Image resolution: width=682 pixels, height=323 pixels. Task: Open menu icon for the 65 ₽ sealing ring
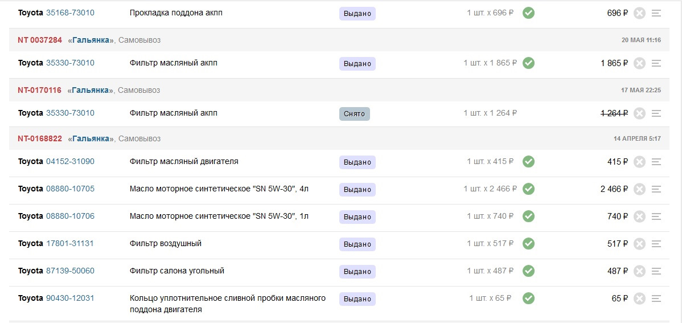click(656, 299)
